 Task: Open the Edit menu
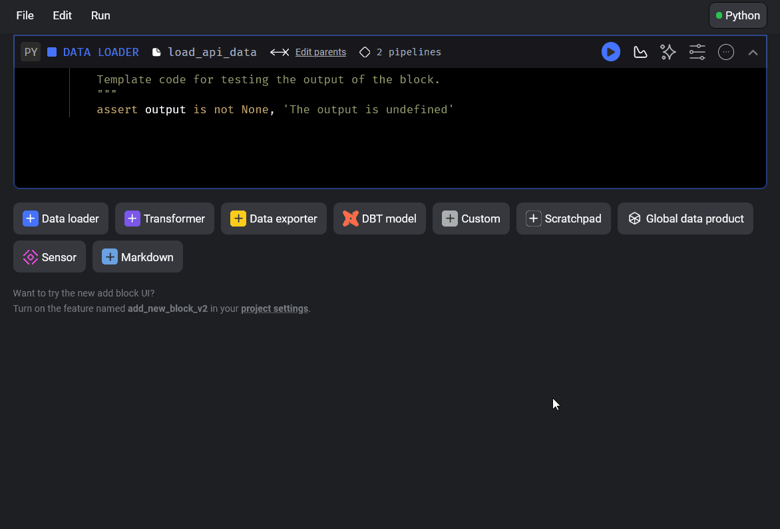(x=62, y=15)
